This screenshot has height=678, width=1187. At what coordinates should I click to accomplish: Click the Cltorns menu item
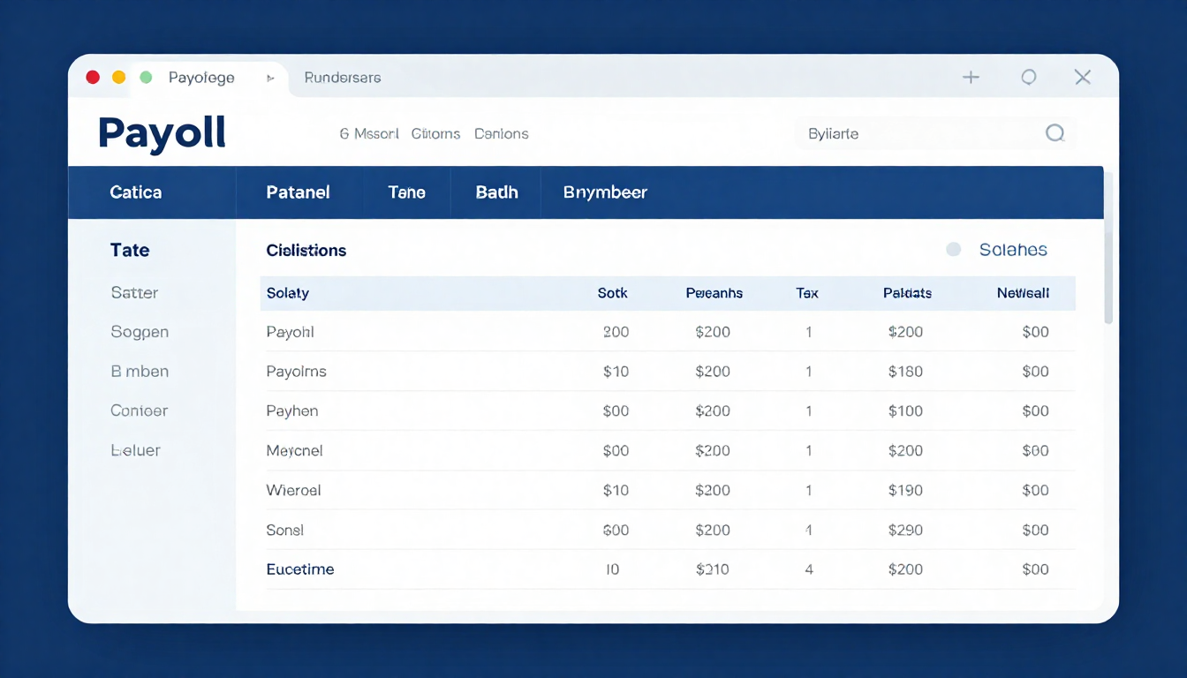pyautogui.click(x=435, y=134)
